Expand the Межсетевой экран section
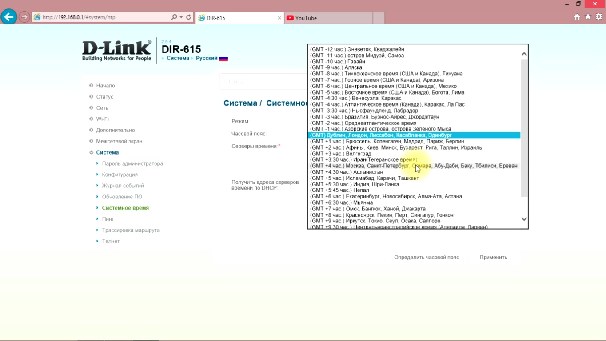 119,141
